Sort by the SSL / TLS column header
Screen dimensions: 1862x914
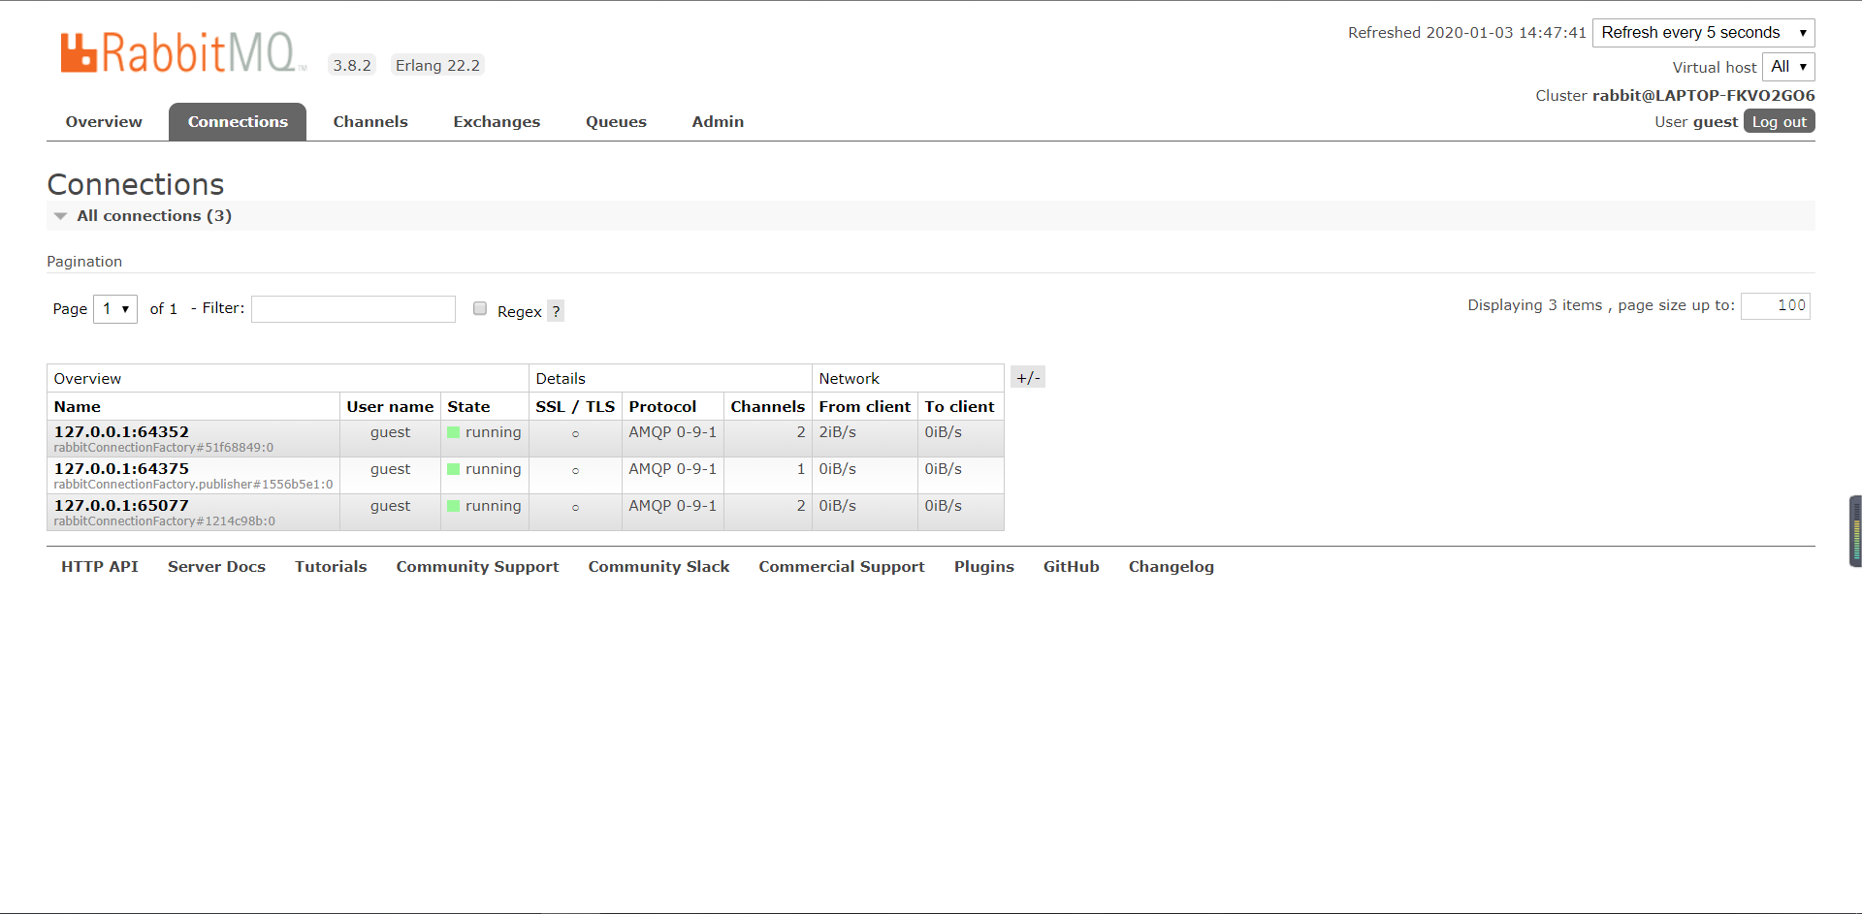(575, 407)
